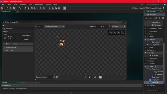Click the round frame options button
167x94 pixels.
pos(57,77)
